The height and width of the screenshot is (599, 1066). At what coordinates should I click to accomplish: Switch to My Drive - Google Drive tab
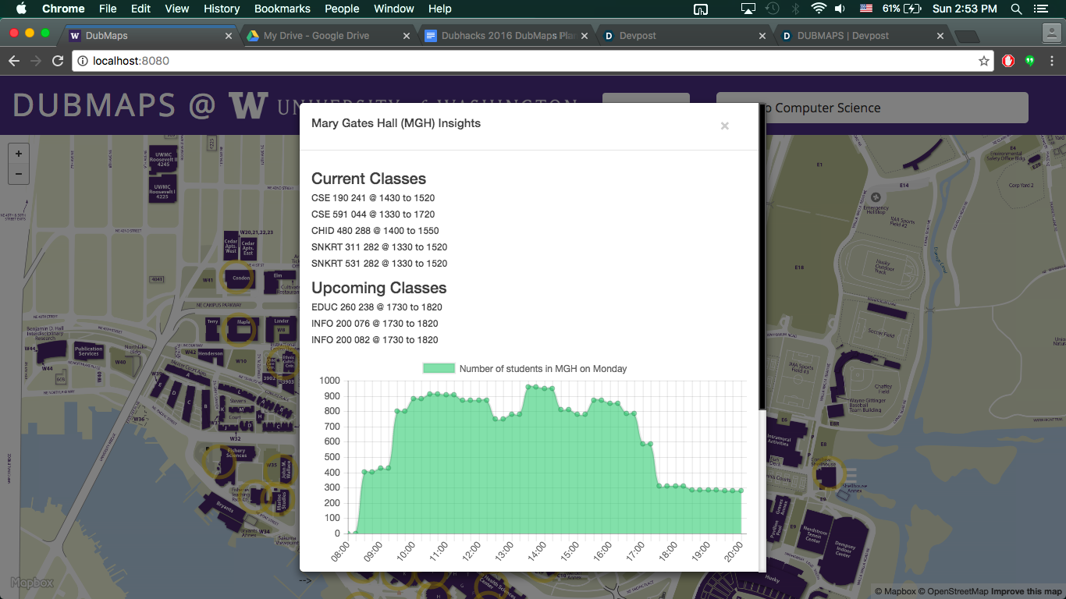[326, 36]
